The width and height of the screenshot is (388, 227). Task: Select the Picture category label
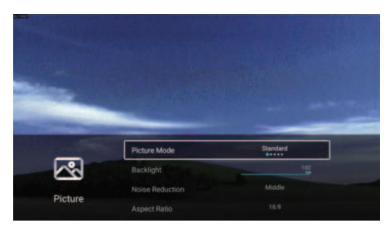tap(69, 200)
